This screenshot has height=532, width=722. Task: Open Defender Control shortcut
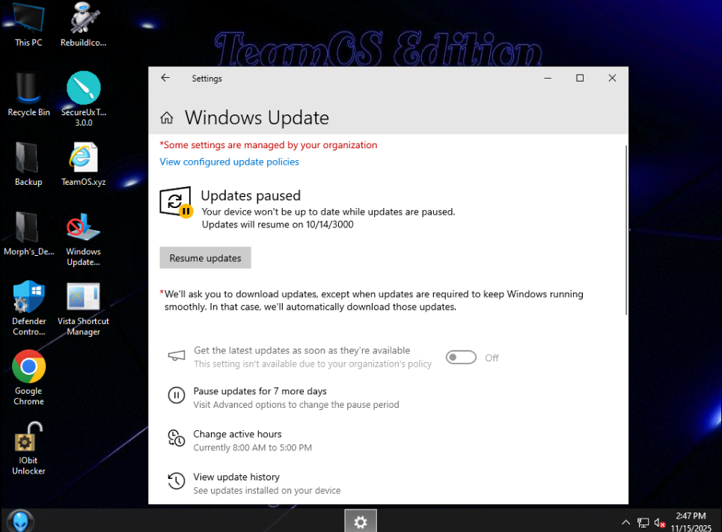[28, 308]
